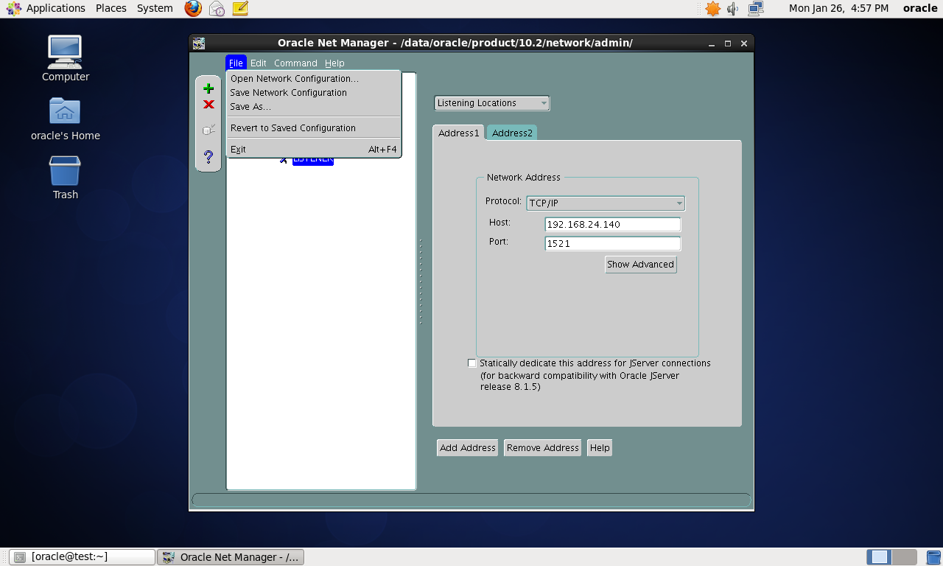This screenshot has width=943, height=566.
Task: Click the Add Address button
Action: click(467, 448)
